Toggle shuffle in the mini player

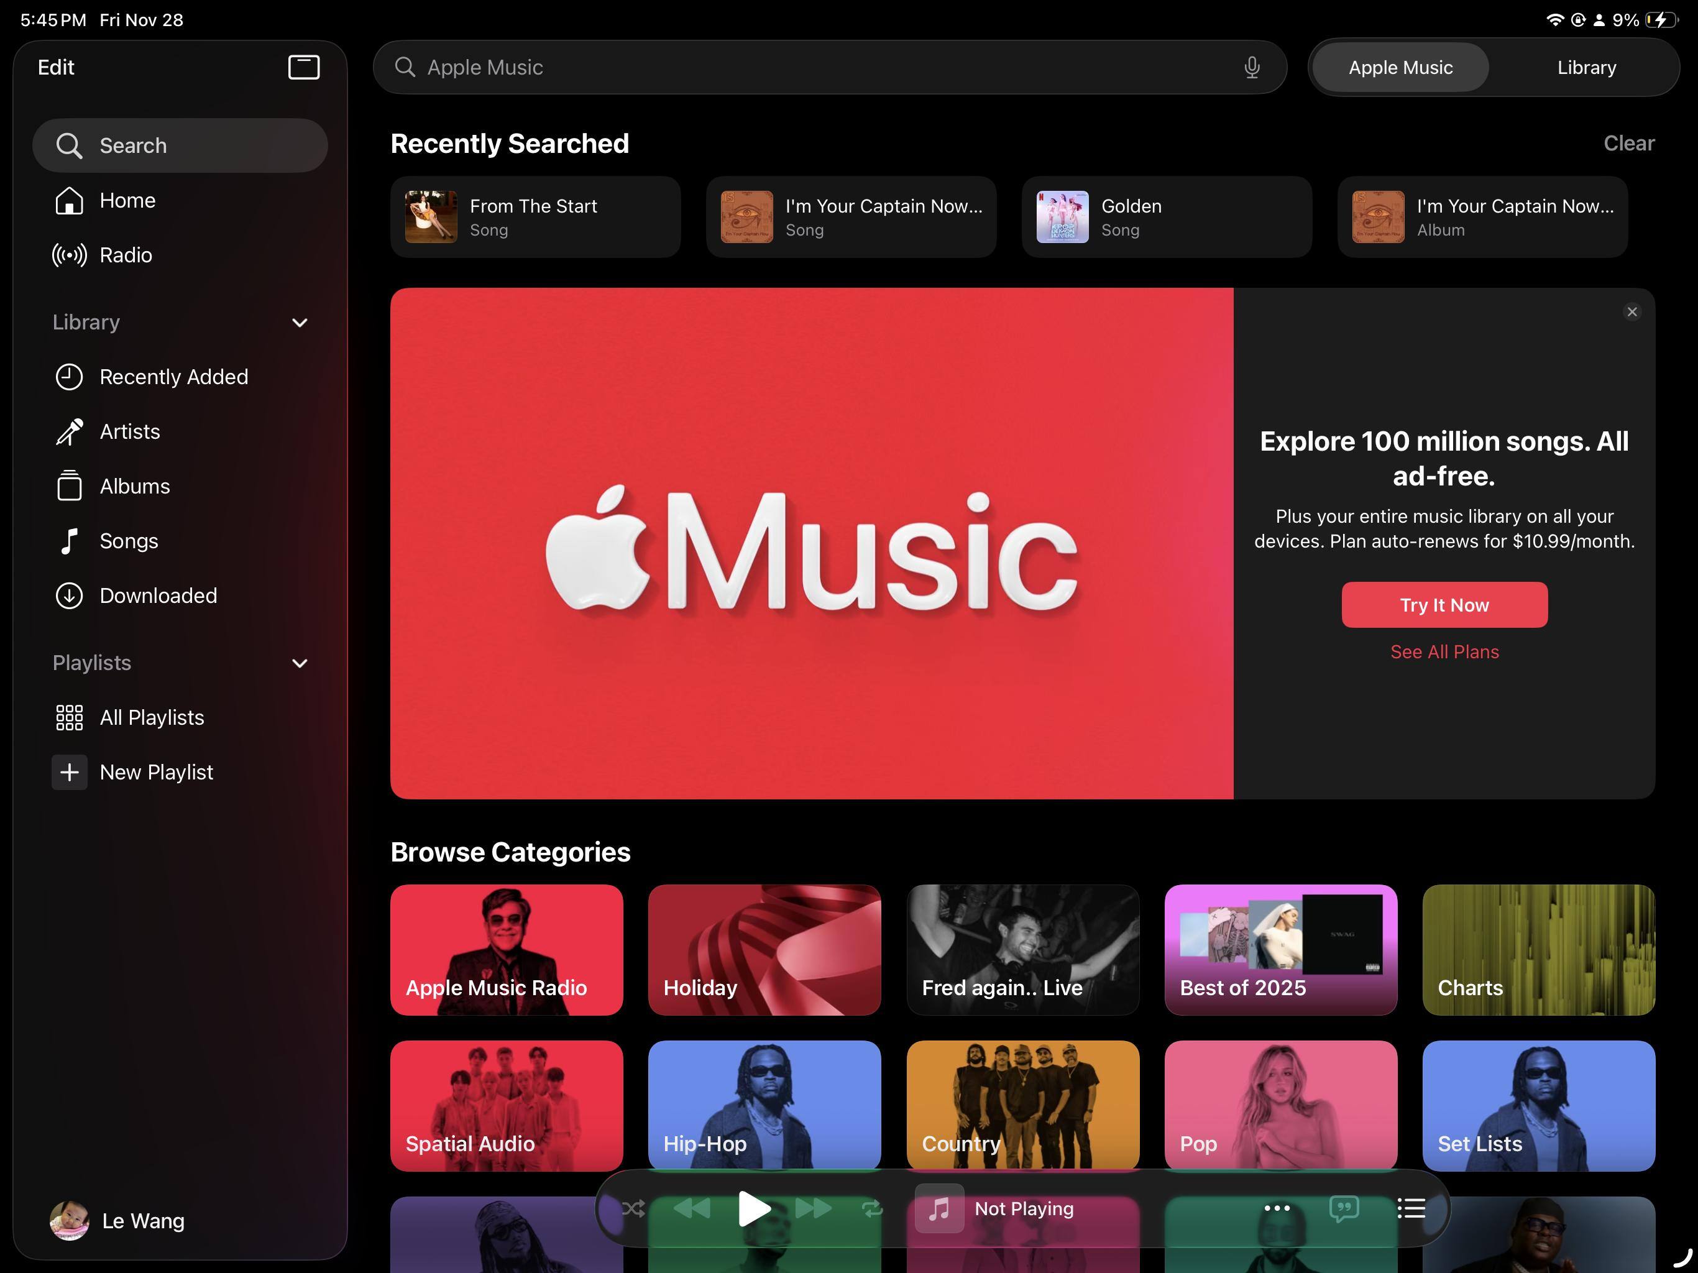(x=633, y=1208)
